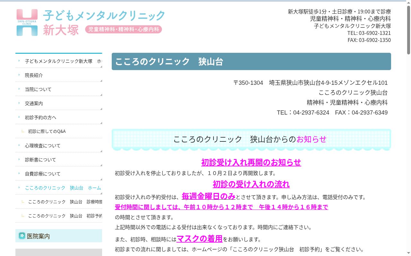Open 診断書について page

(x=59, y=160)
